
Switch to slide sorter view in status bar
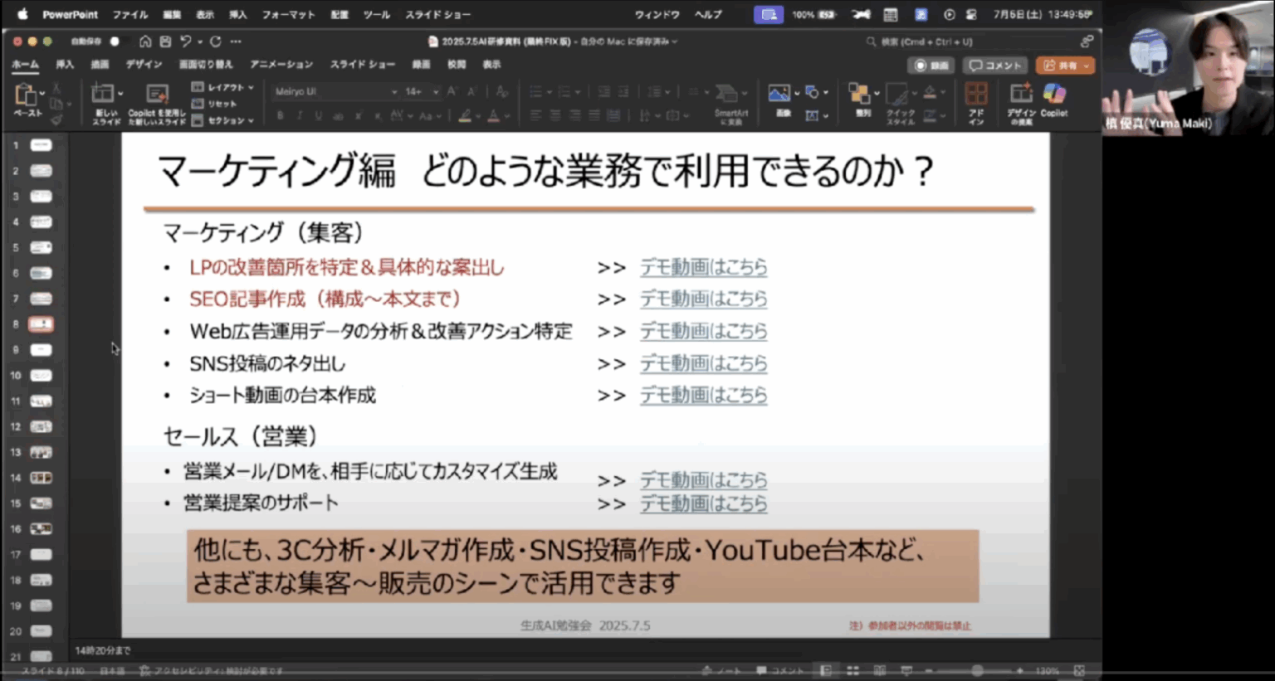(x=853, y=669)
